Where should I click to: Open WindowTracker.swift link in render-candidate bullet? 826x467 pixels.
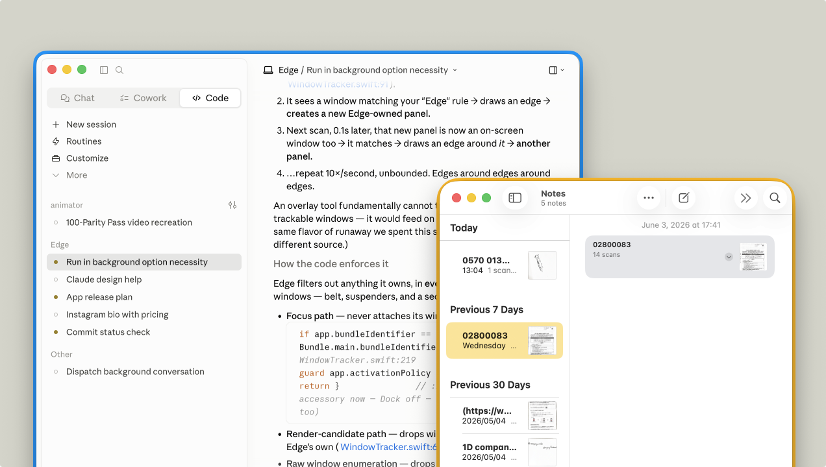coord(388,447)
